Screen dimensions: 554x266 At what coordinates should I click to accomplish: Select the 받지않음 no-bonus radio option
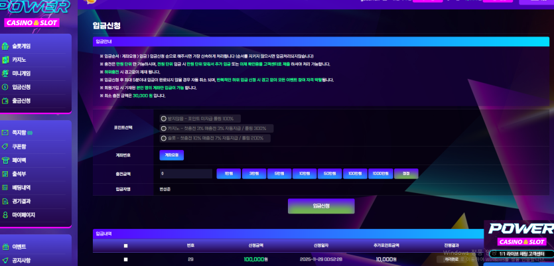tap(164, 118)
